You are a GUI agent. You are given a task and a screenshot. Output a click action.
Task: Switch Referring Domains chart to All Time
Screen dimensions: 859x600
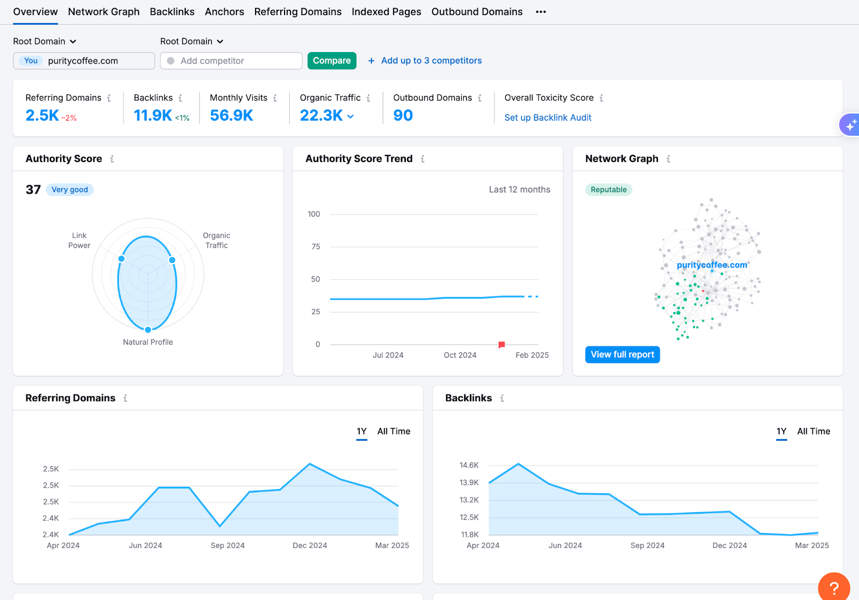394,432
